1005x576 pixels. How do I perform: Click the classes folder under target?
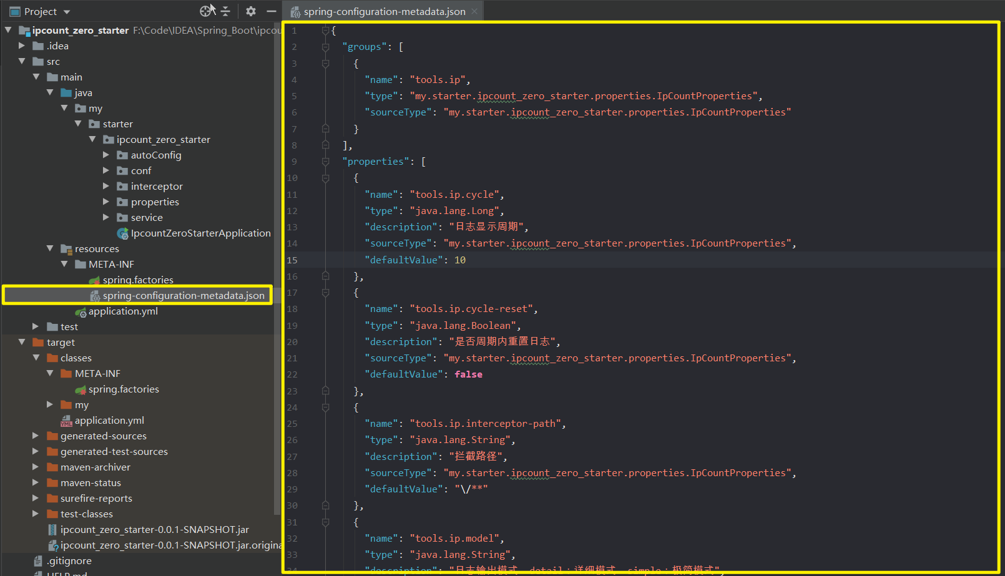76,358
